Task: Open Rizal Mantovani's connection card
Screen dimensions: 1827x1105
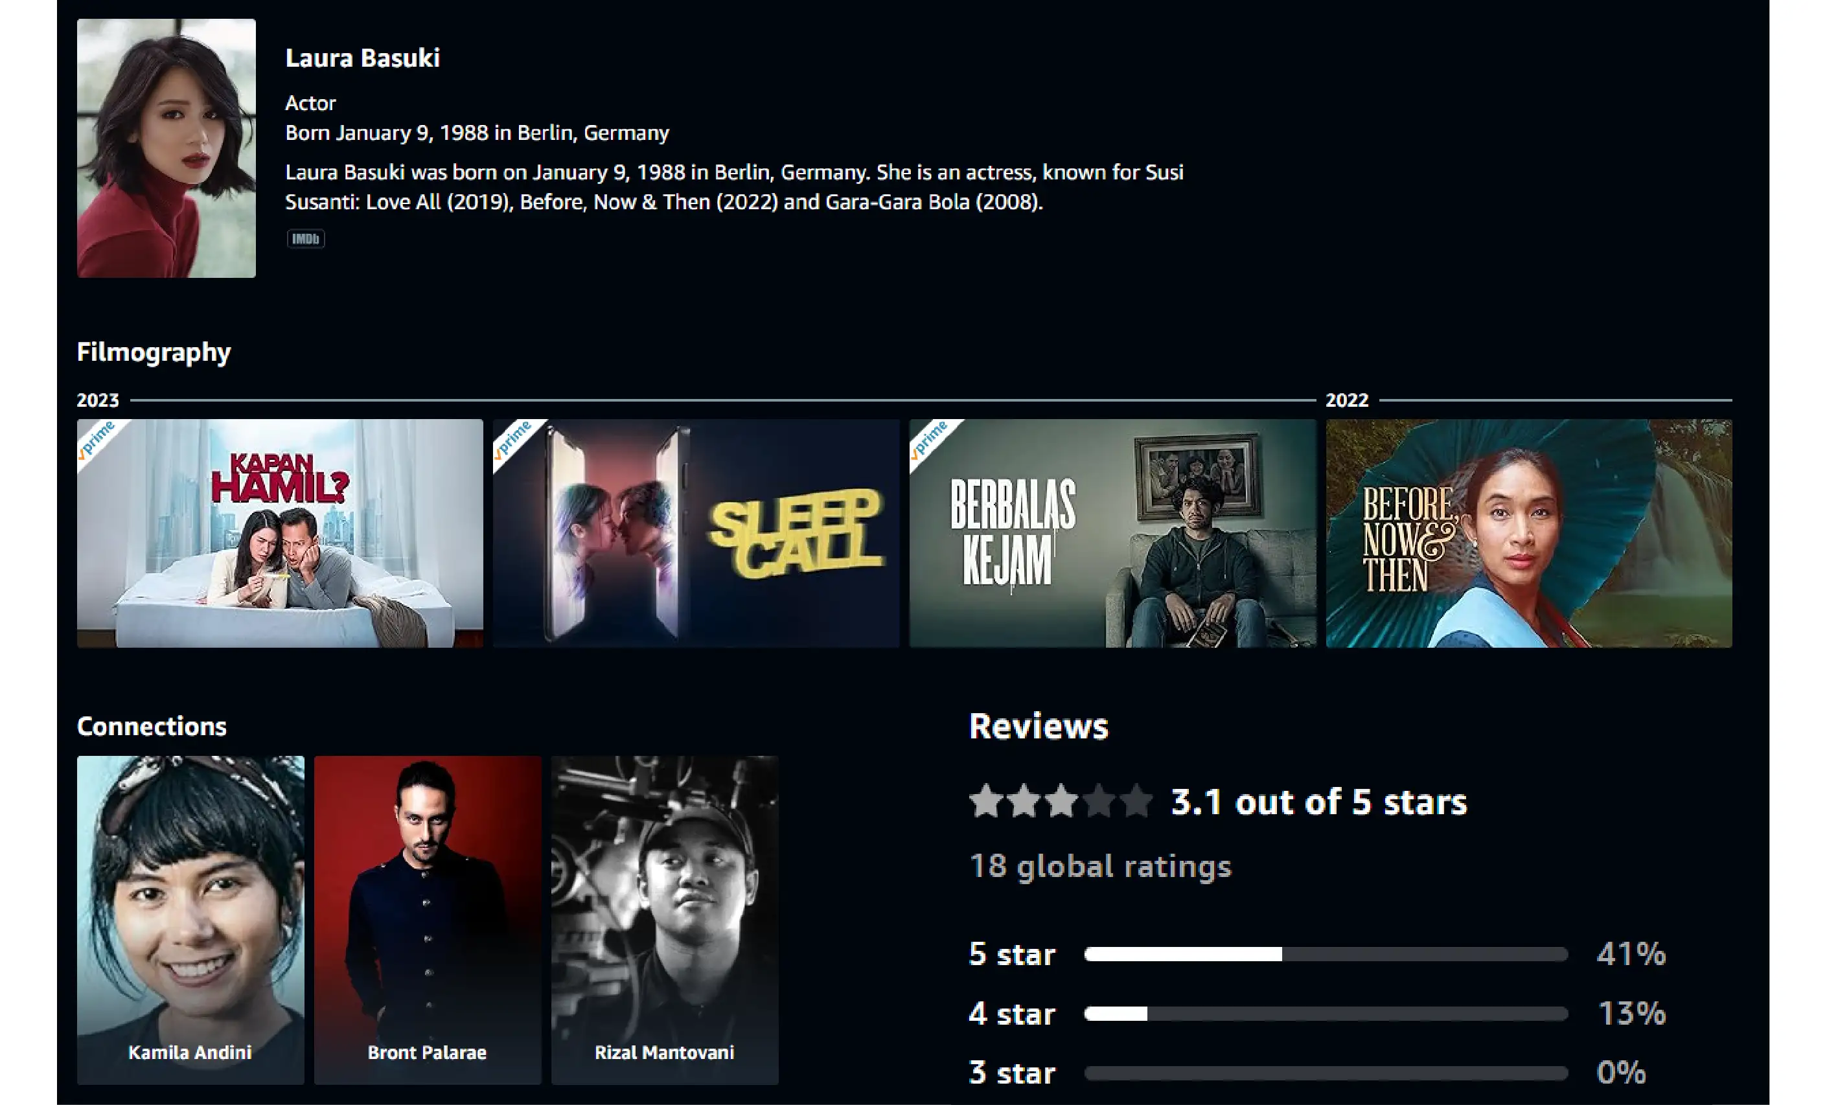Action: point(665,920)
